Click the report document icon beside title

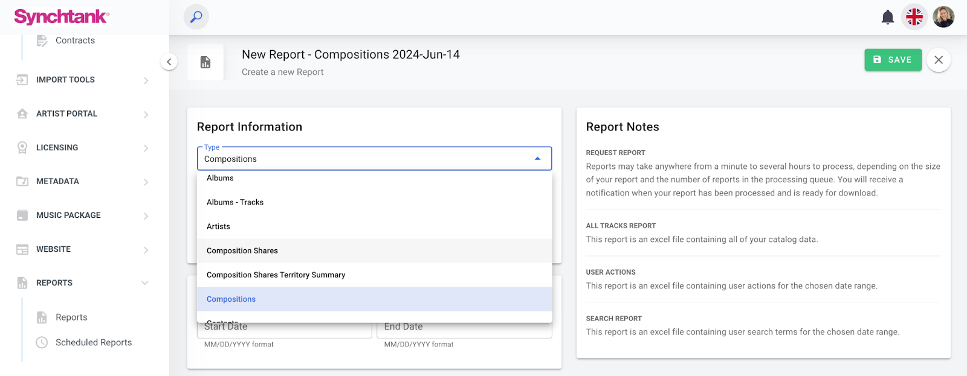click(205, 62)
